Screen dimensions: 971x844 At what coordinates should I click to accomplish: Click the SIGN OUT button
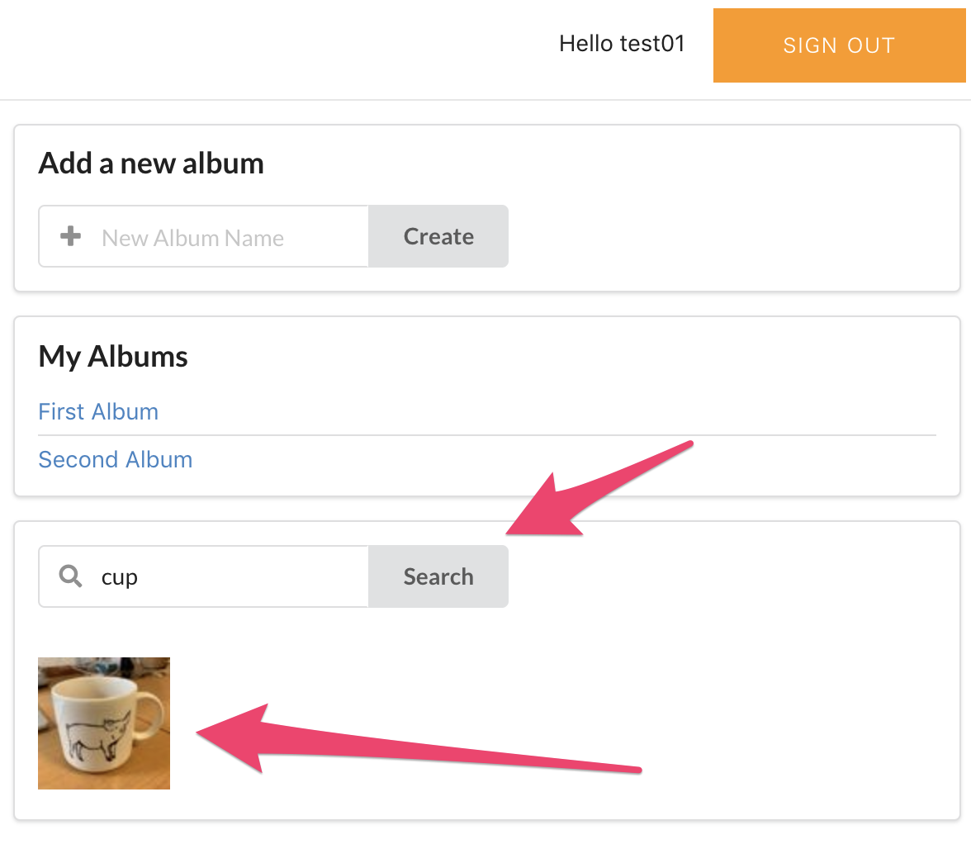click(x=839, y=45)
